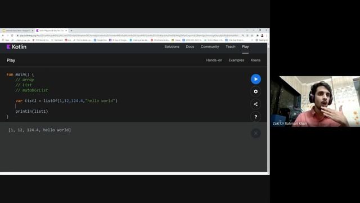Open the Reading list button
Viewport: 360px width, 203px height.
tap(262, 40)
